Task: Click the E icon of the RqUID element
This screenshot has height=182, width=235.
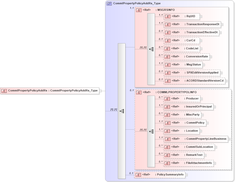Action: pos(167,16)
